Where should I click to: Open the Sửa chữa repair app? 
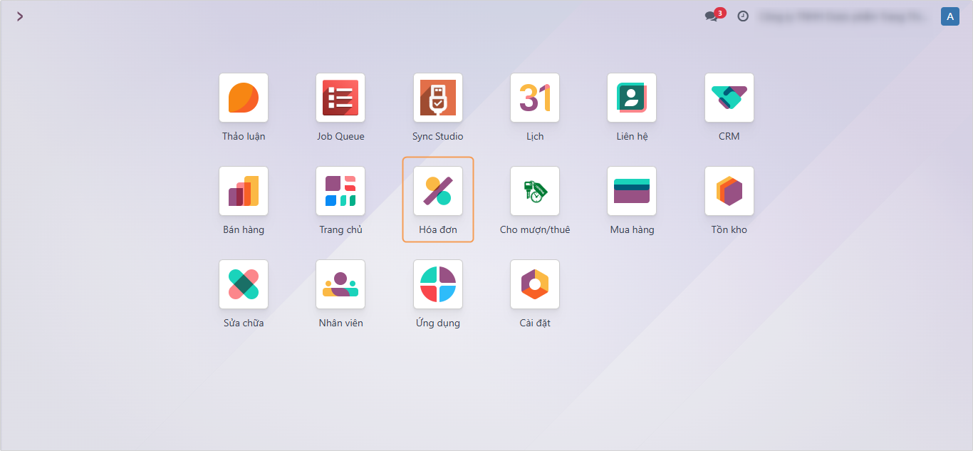pyautogui.click(x=244, y=284)
